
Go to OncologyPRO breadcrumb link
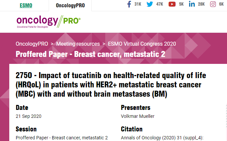coord(32,44)
